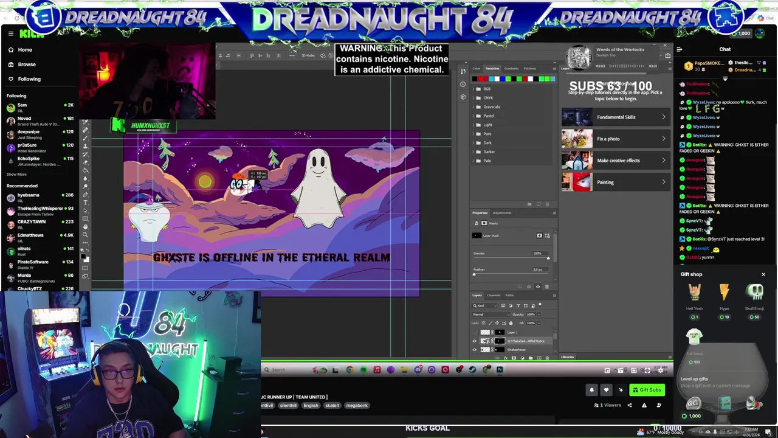Open the 3D cube panel icon

click(x=463, y=97)
